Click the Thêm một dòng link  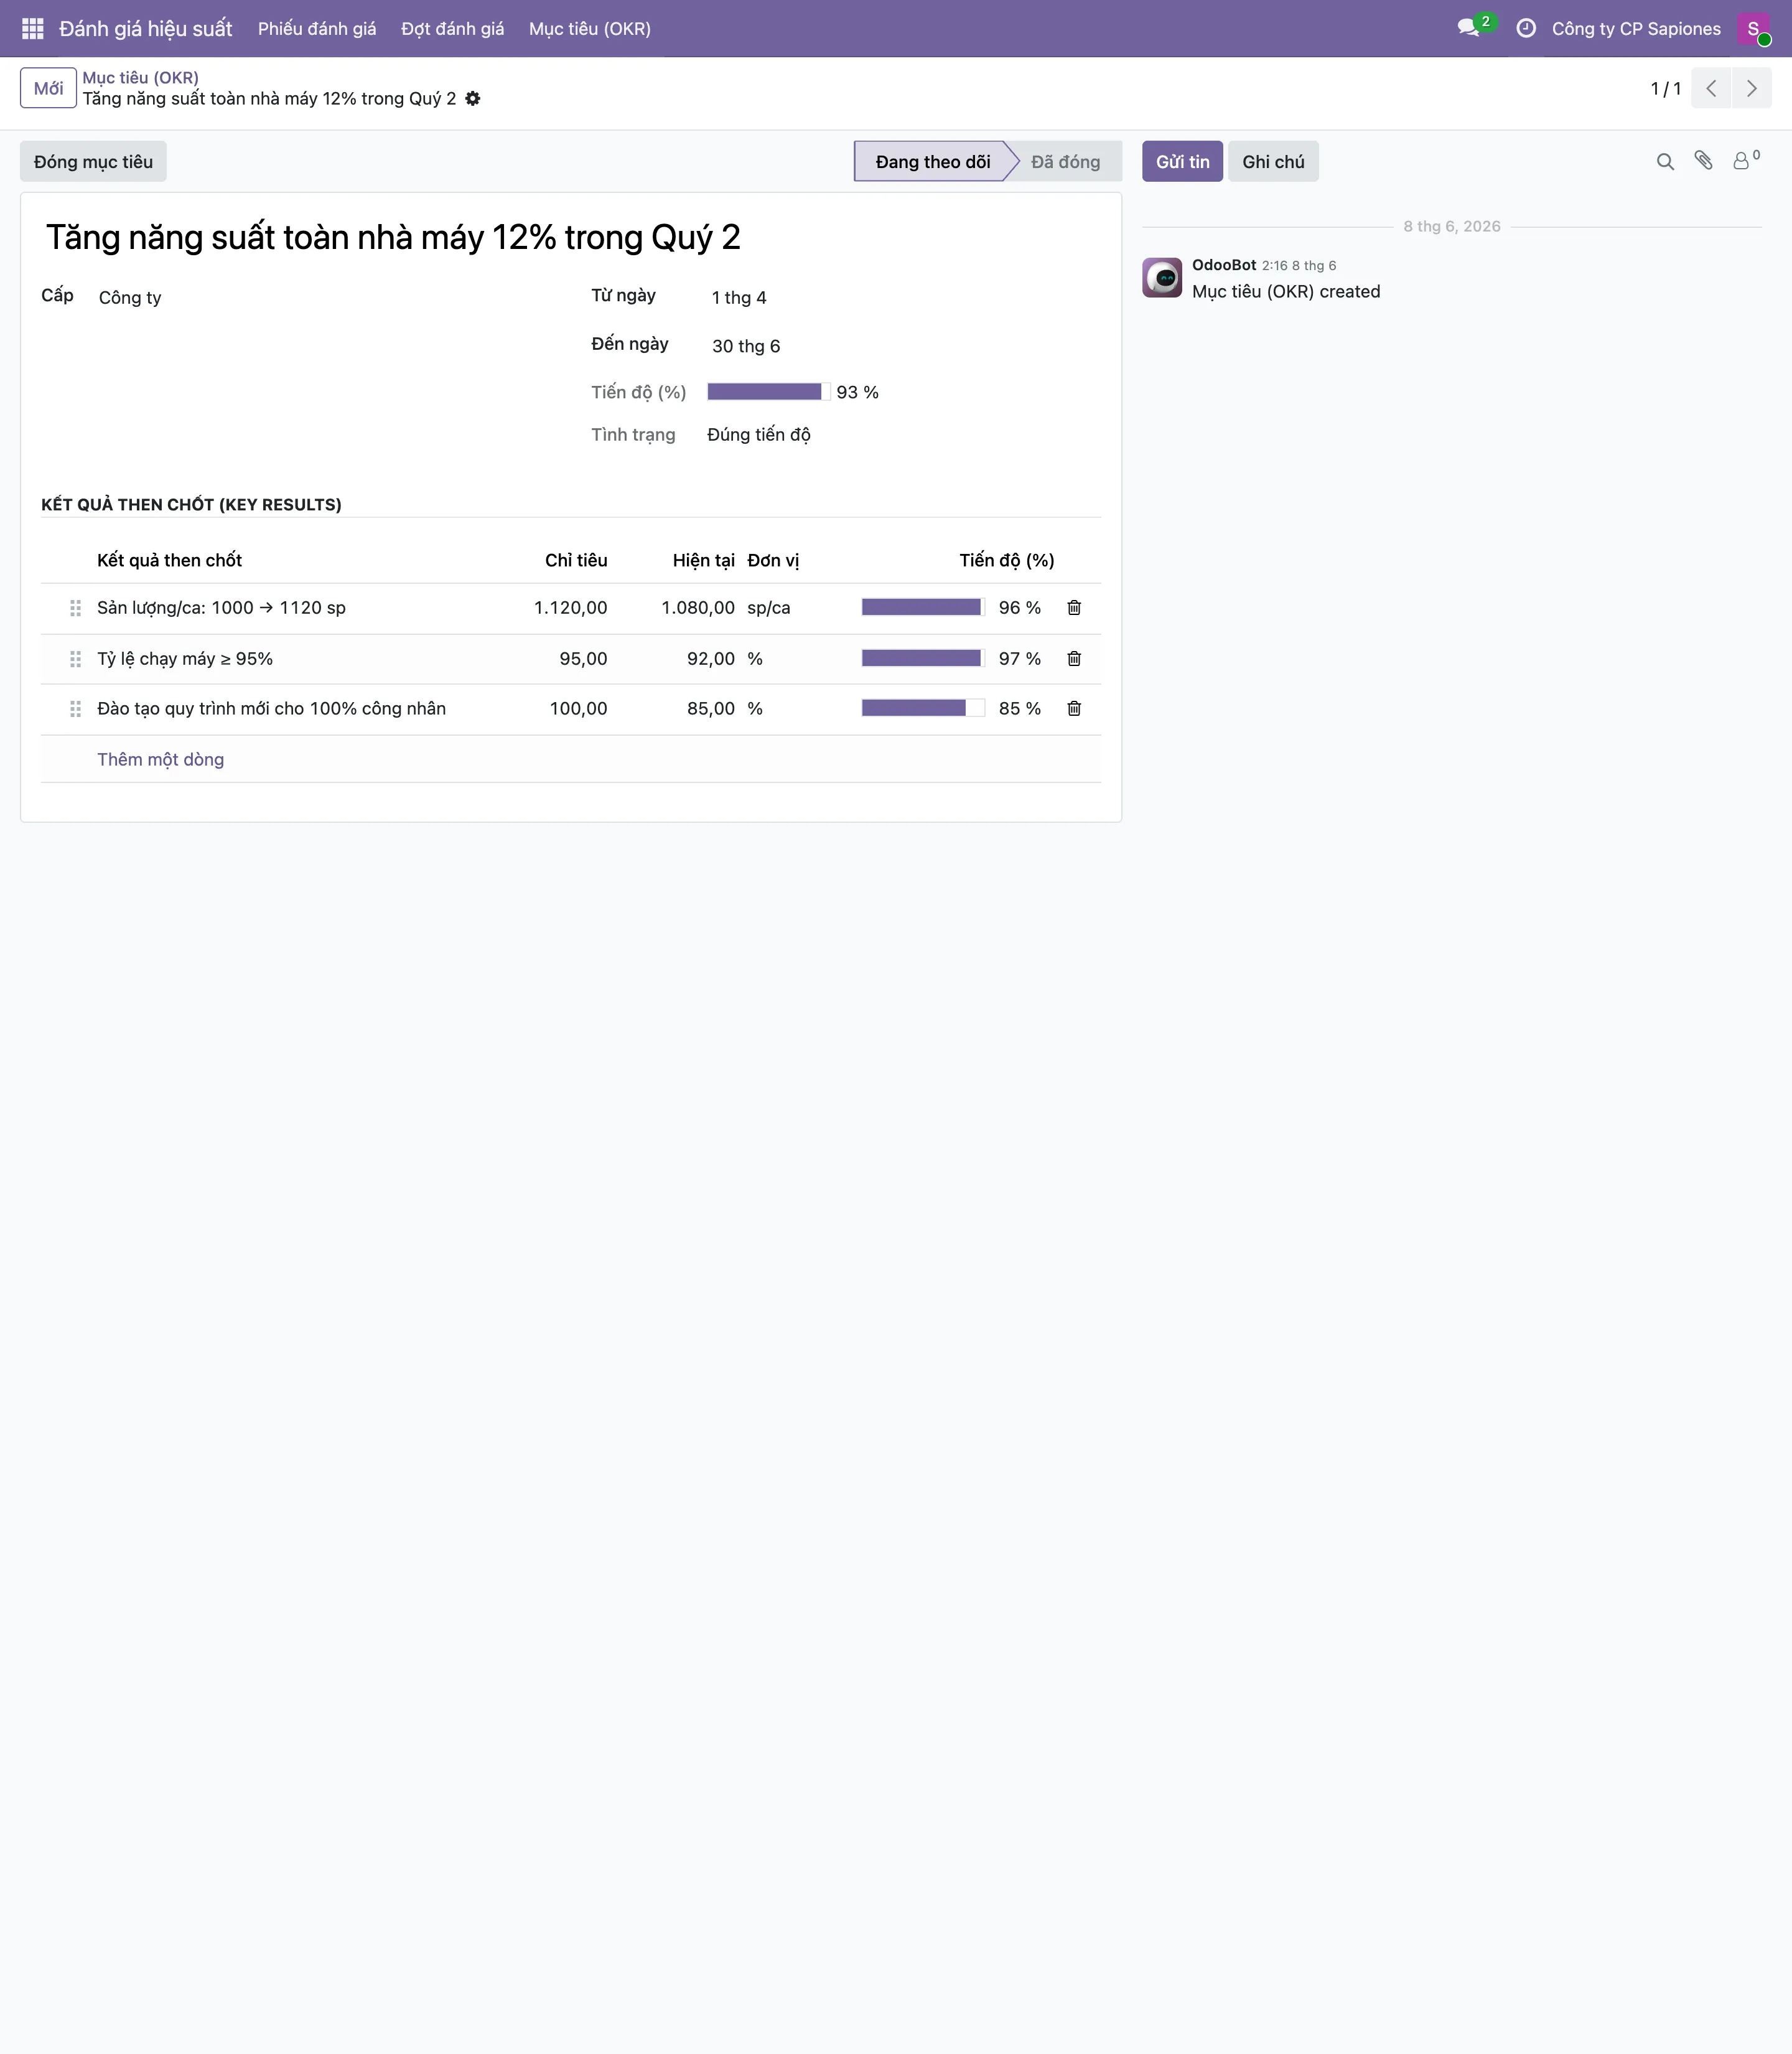pyautogui.click(x=160, y=759)
